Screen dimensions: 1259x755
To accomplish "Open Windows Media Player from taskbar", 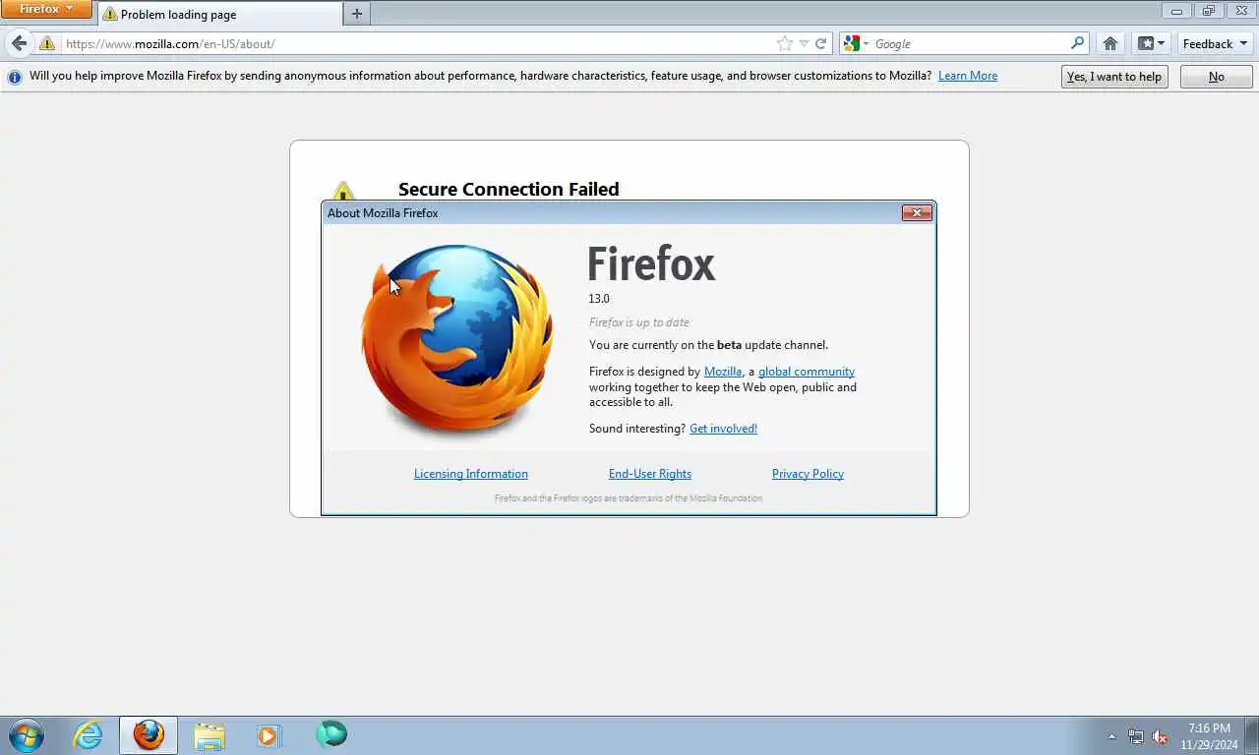I will 269,735.
